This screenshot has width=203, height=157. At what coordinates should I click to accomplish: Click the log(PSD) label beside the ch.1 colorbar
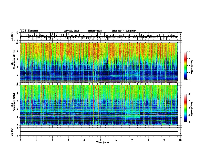[192, 67]
